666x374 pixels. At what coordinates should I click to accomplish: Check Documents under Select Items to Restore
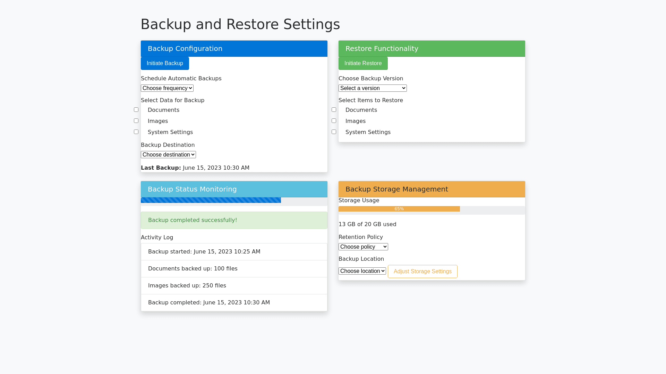pos(334,110)
